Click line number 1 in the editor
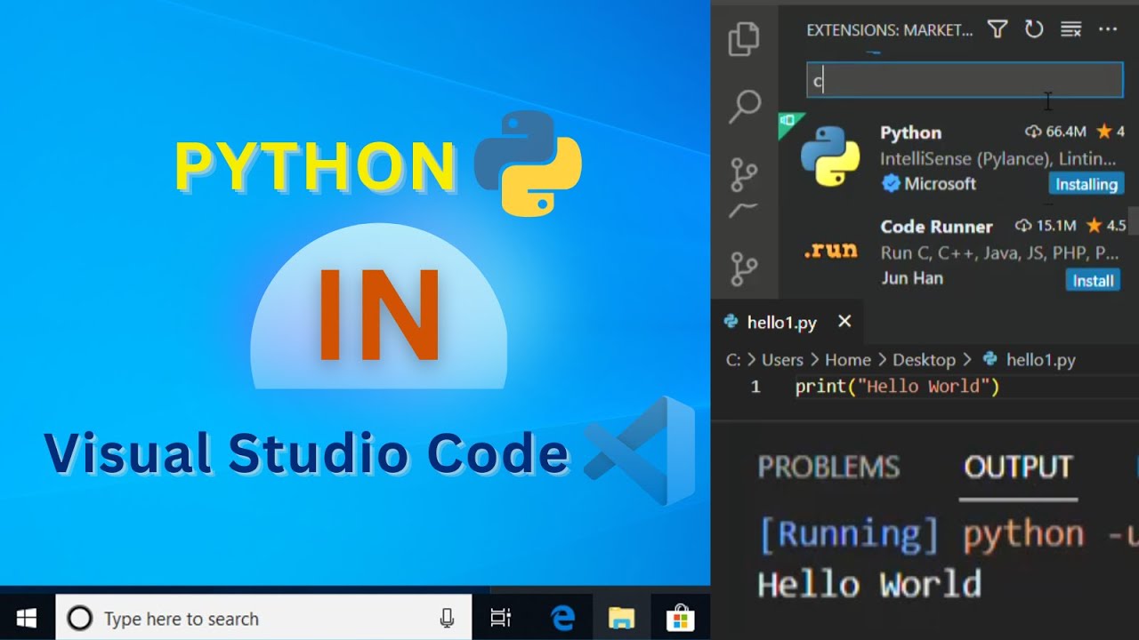 coord(755,387)
